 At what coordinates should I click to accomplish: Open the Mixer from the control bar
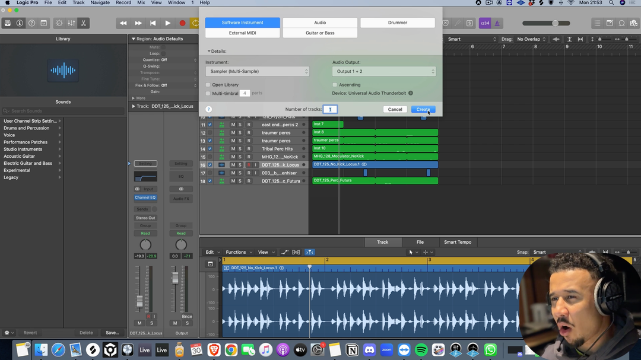[x=71, y=23]
